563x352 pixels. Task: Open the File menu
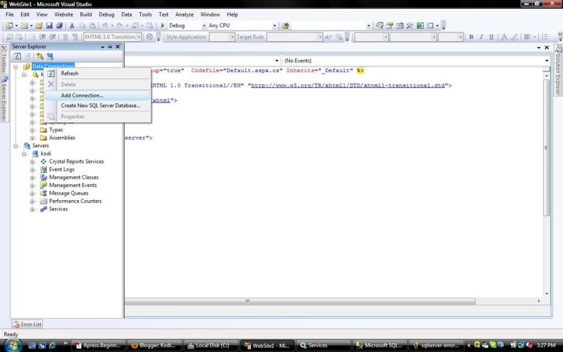(10, 14)
